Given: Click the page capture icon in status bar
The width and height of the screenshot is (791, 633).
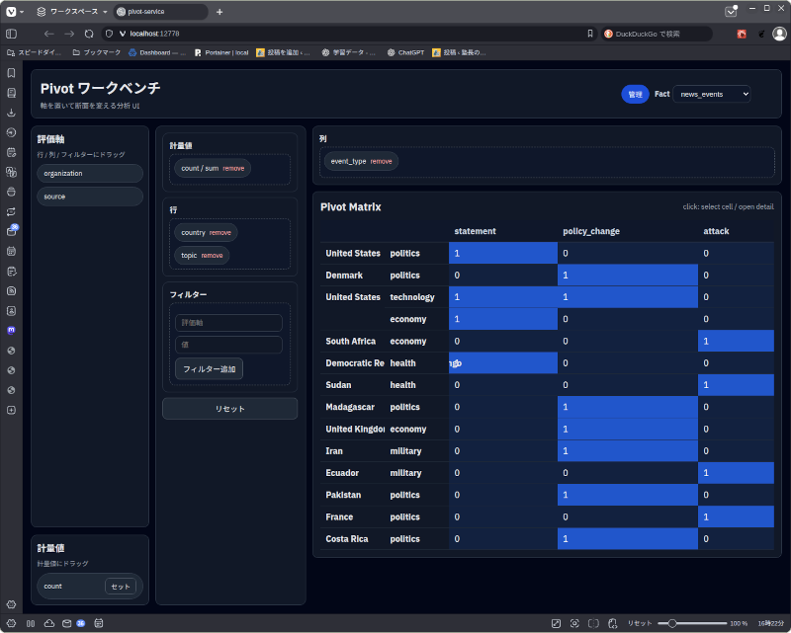Looking at the screenshot, I should pyautogui.click(x=557, y=623).
